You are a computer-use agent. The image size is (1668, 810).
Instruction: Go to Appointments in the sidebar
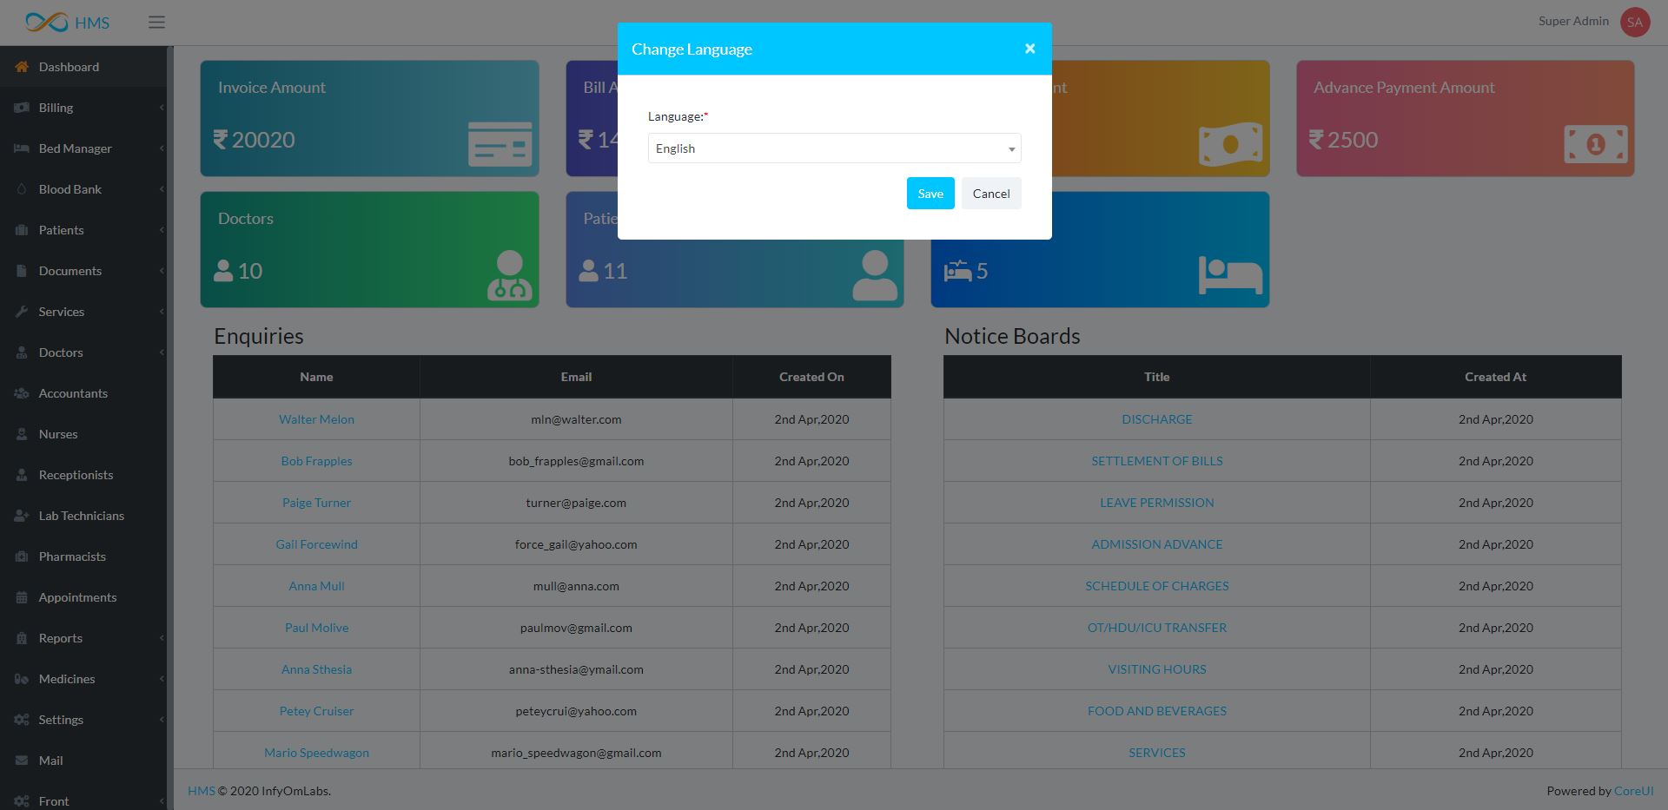77,597
